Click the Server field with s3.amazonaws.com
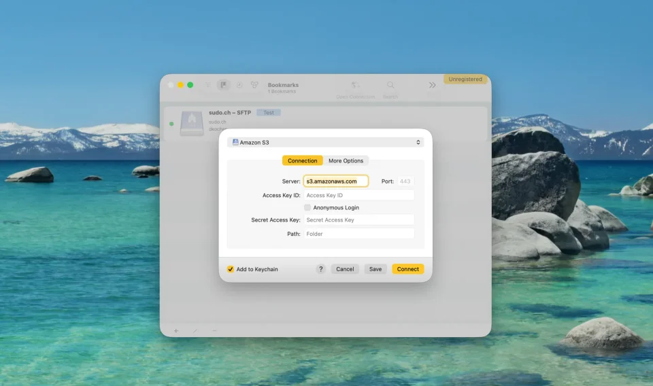Image resolution: width=653 pixels, height=386 pixels. pyautogui.click(x=335, y=181)
